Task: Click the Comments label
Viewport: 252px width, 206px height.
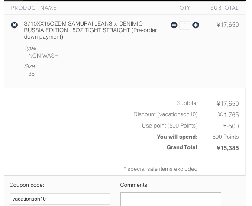Action: click(x=134, y=185)
